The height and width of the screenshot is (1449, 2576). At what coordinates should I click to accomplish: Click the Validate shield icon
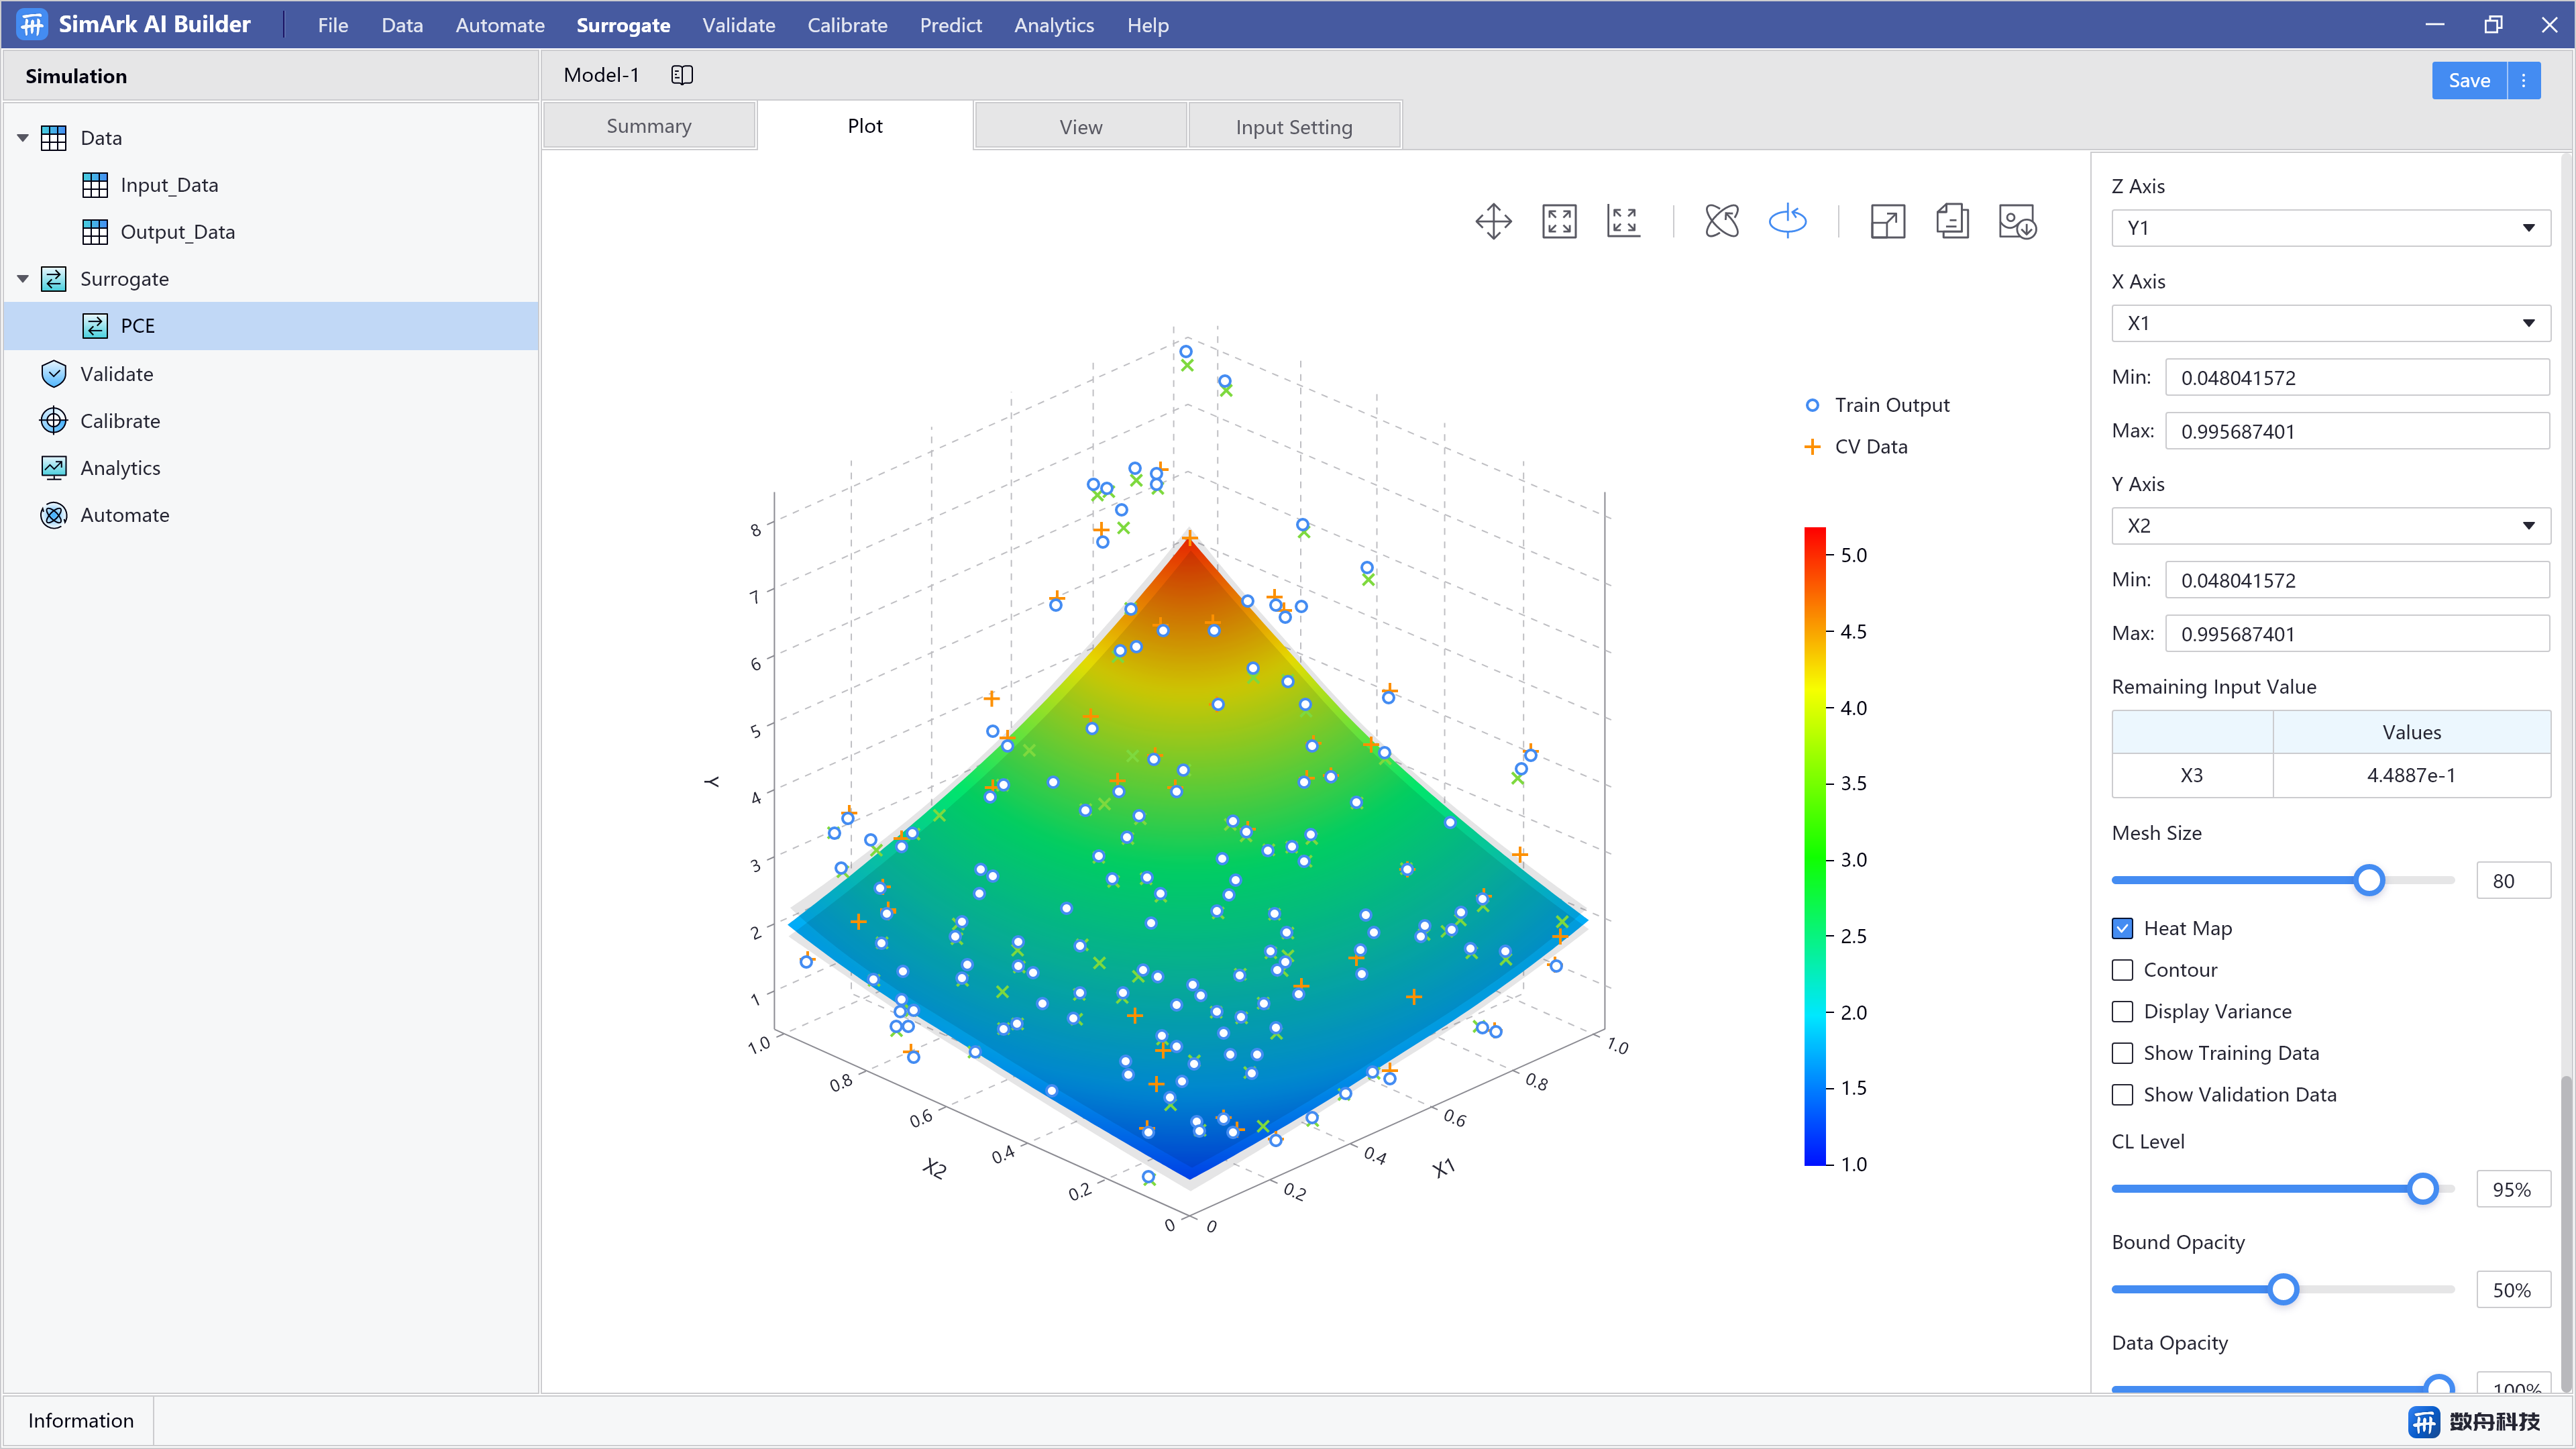click(x=54, y=374)
